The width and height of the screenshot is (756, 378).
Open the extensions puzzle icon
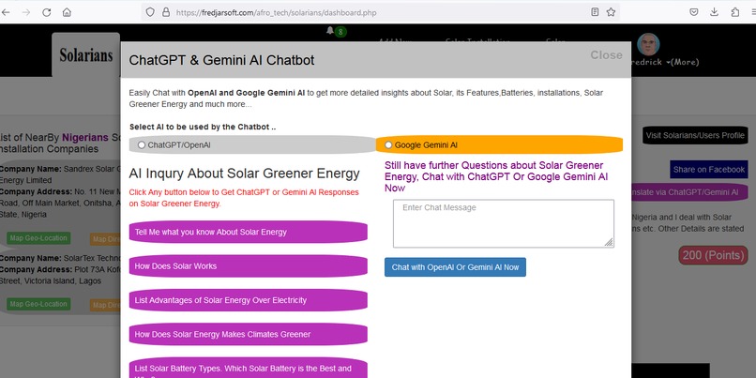click(735, 12)
